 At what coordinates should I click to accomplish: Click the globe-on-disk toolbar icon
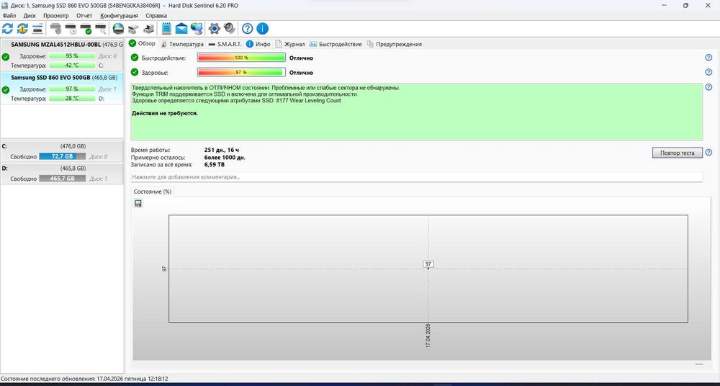pyautogui.click(x=119, y=29)
